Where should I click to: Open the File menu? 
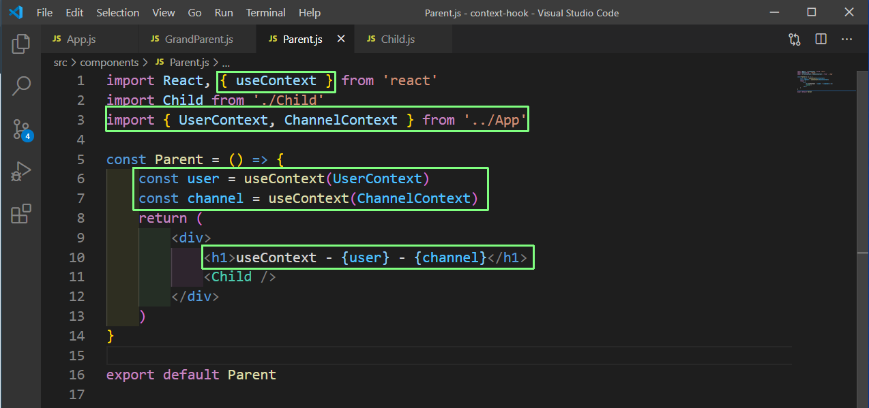pyautogui.click(x=44, y=13)
